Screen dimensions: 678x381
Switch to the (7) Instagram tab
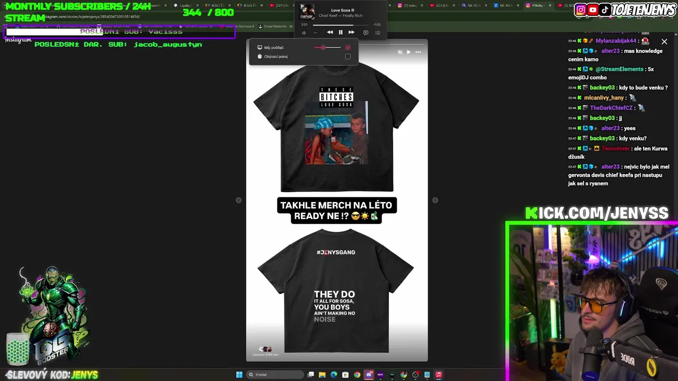(409, 5)
